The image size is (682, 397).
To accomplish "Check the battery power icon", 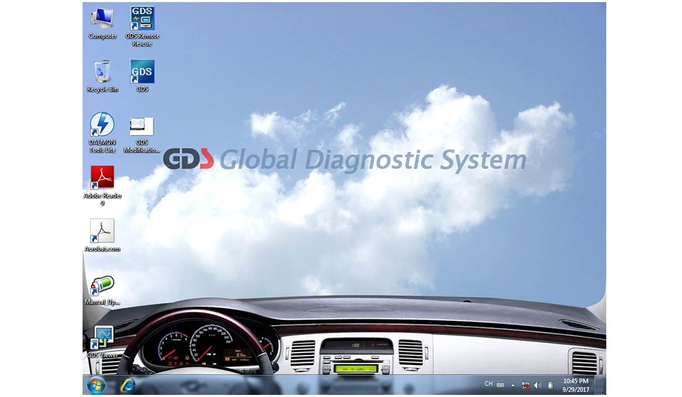I will click(x=550, y=385).
